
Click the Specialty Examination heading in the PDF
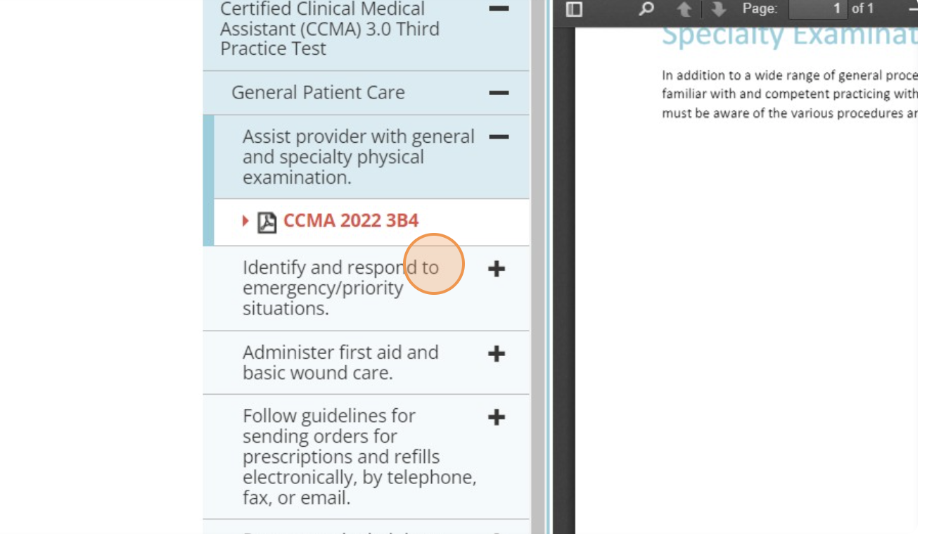788,37
